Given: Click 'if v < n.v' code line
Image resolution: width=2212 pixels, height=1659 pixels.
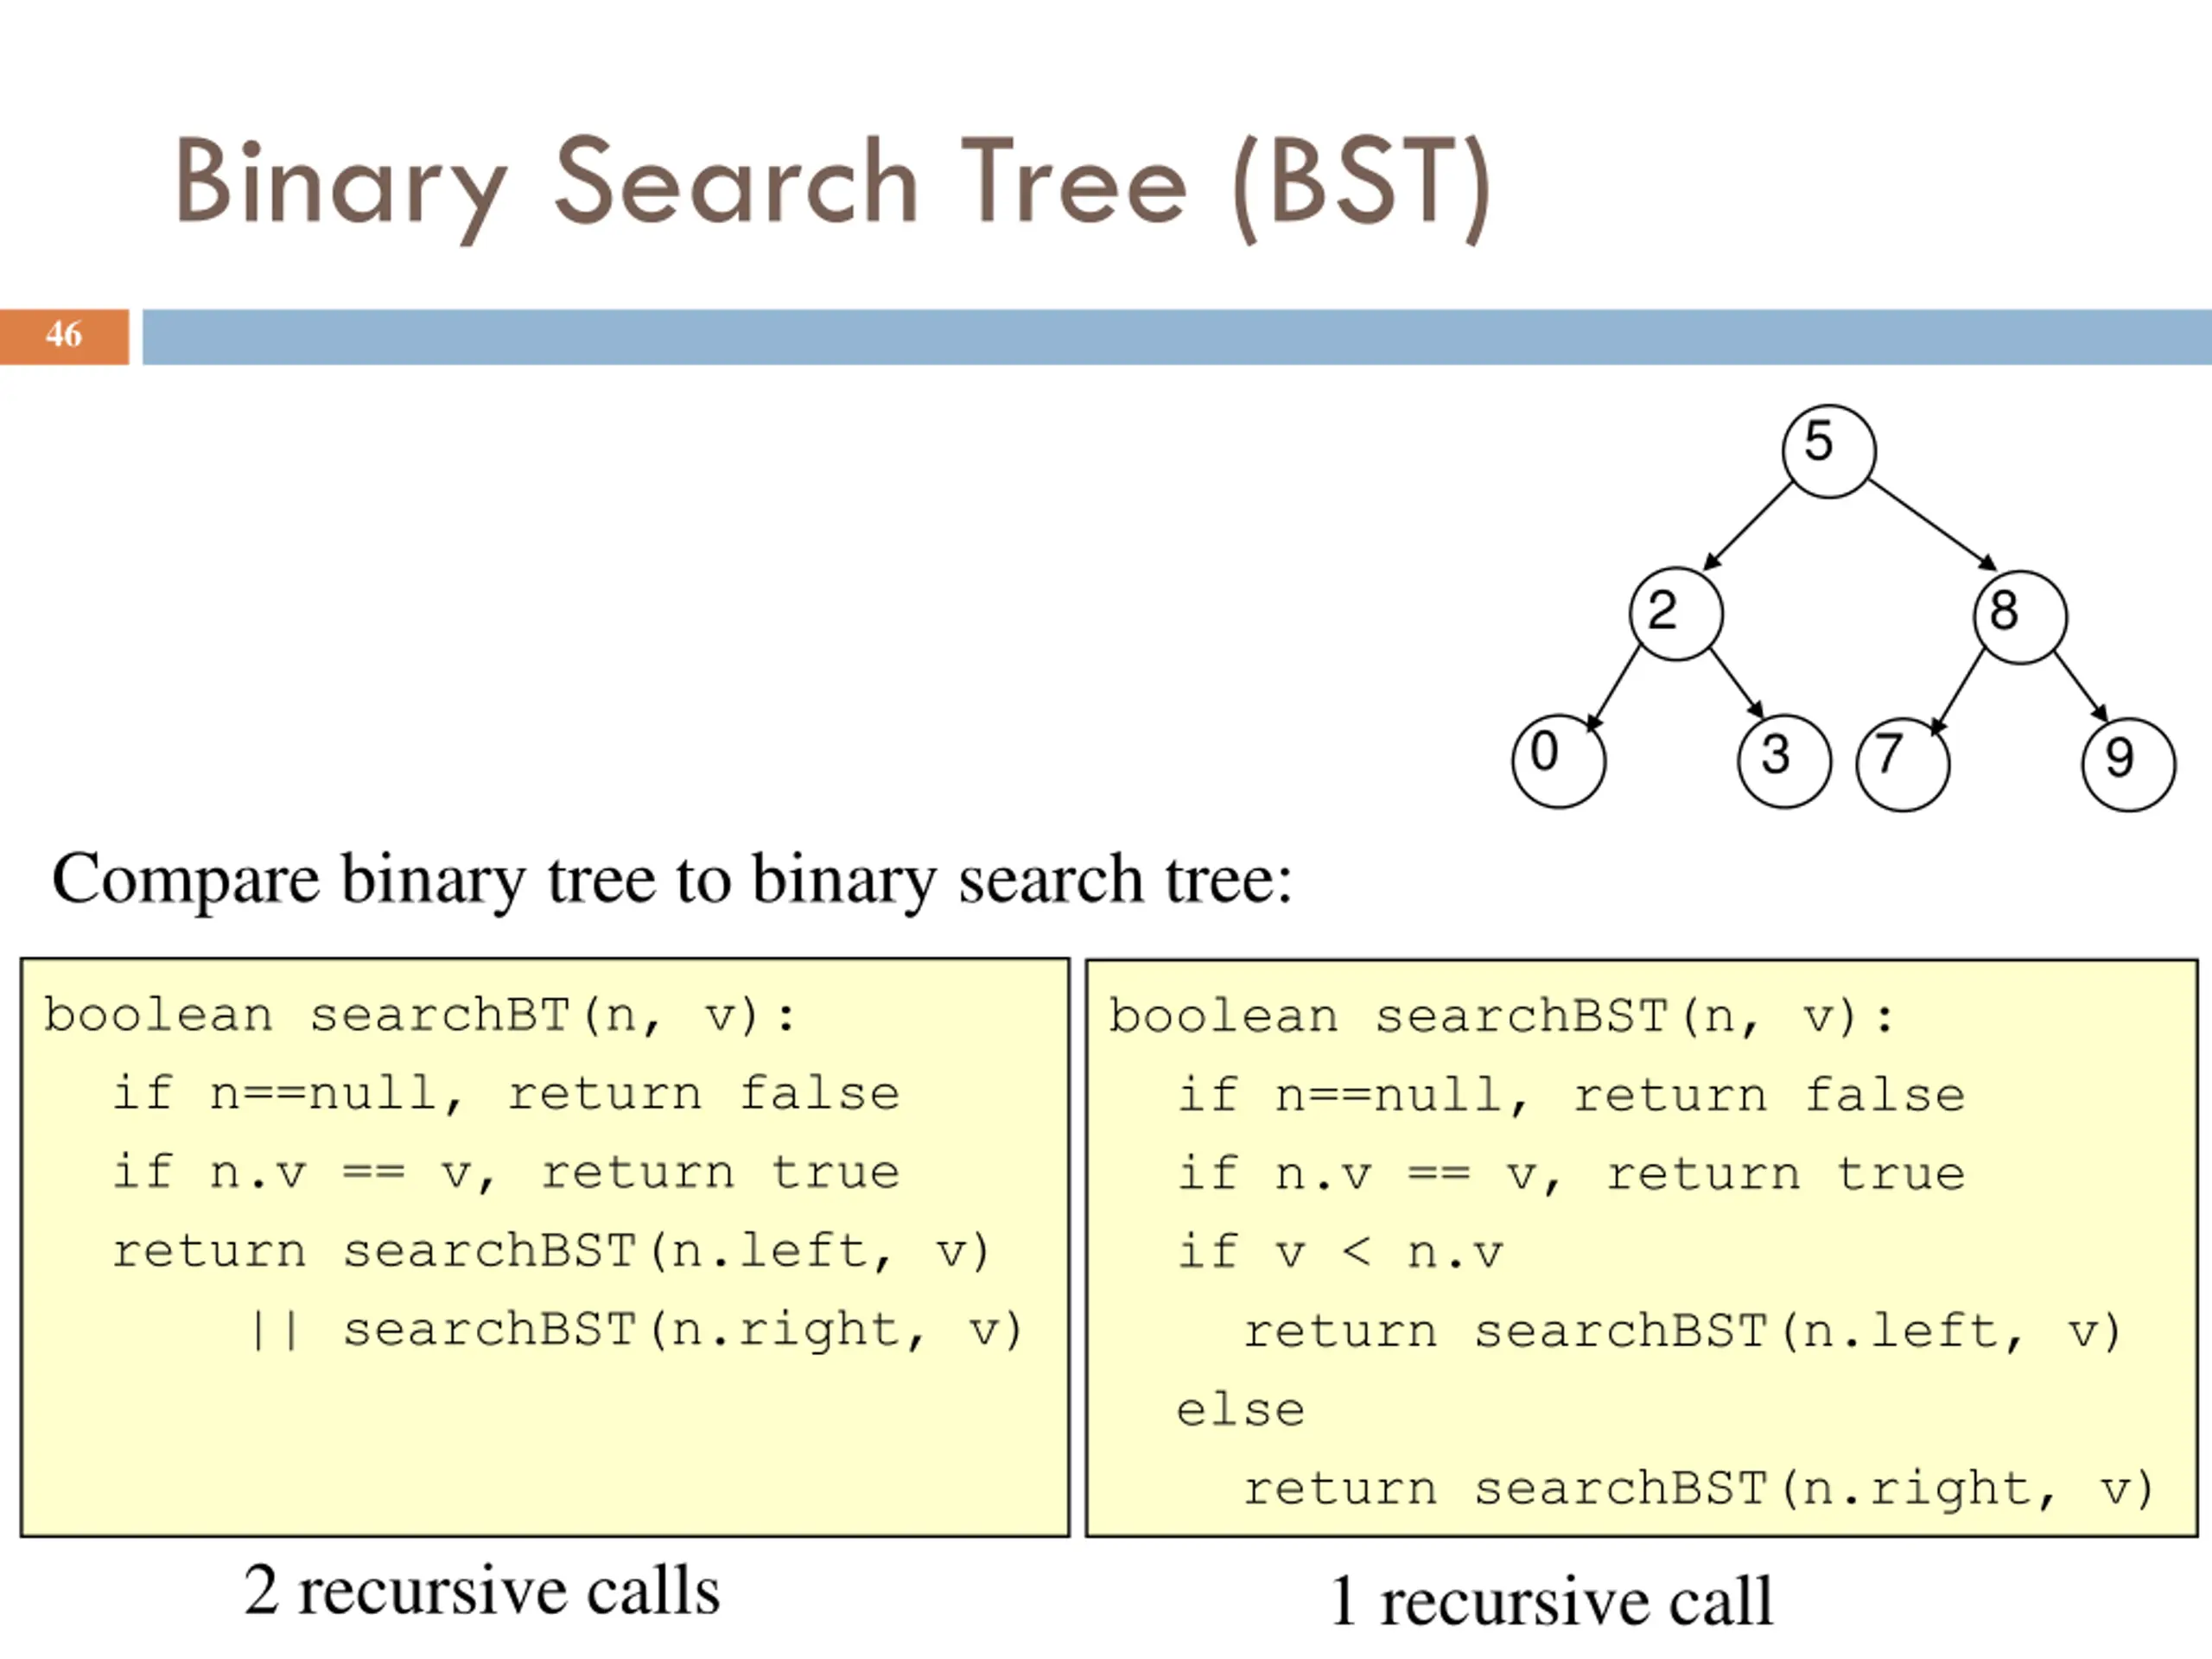Looking at the screenshot, I should (1340, 1252).
